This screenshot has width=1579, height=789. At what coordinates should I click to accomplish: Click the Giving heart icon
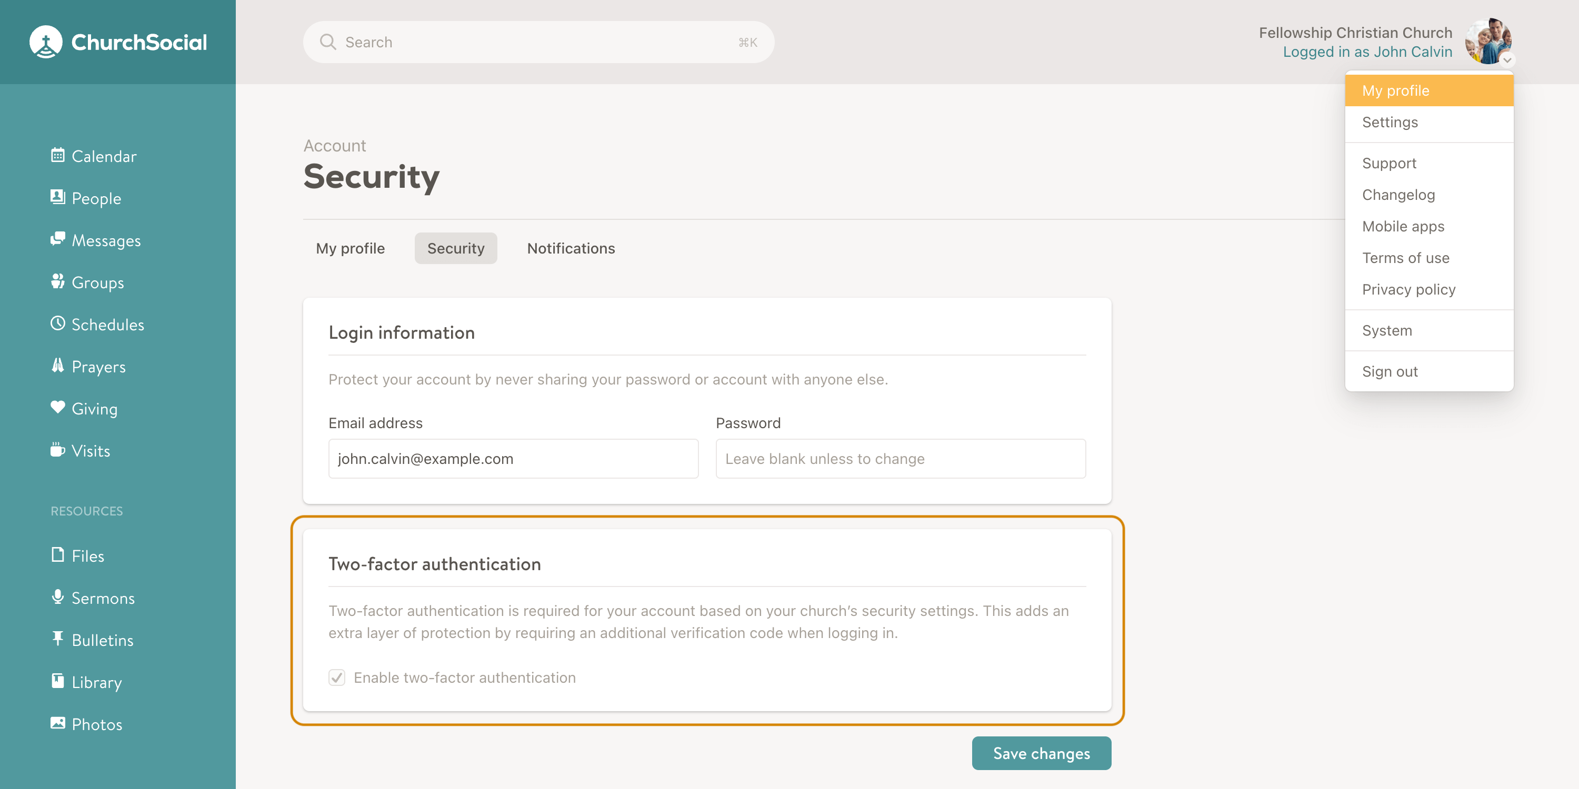click(x=57, y=407)
